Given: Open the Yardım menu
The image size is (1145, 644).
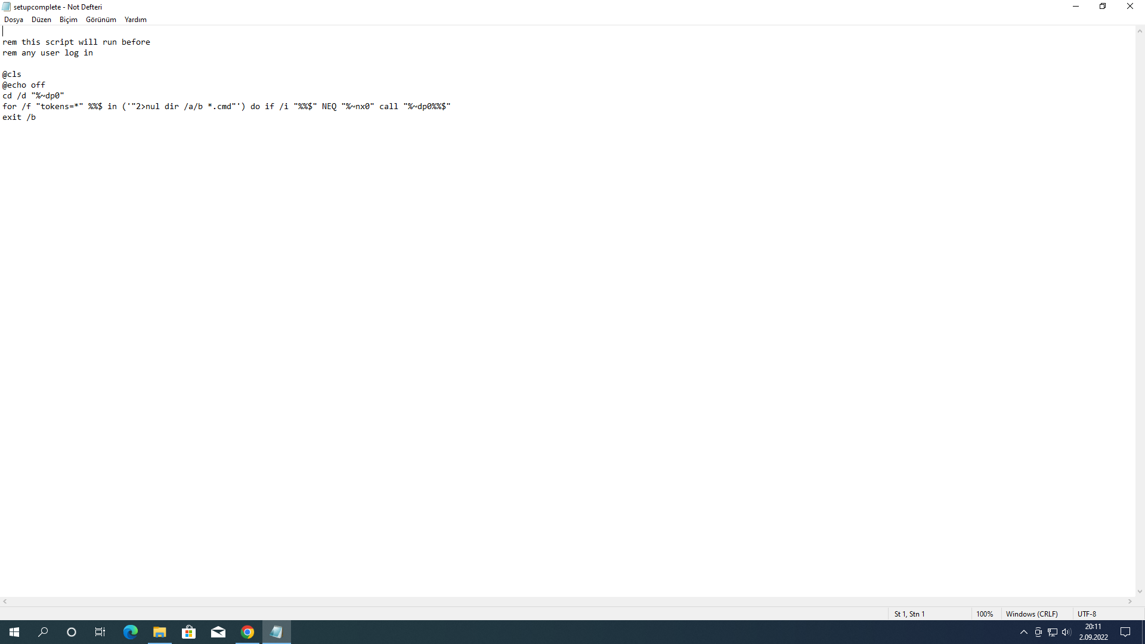Looking at the screenshot, I should click(135, 20).
